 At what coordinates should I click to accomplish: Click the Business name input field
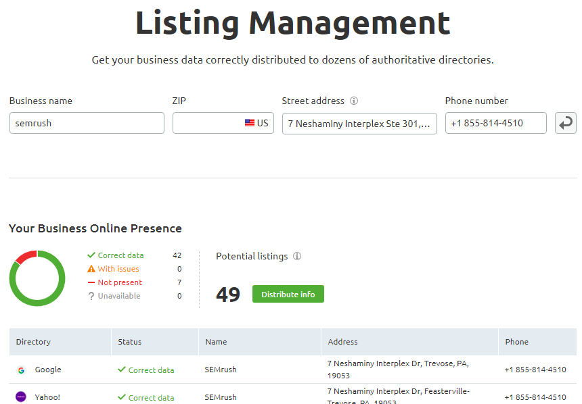tap(87, 123)
